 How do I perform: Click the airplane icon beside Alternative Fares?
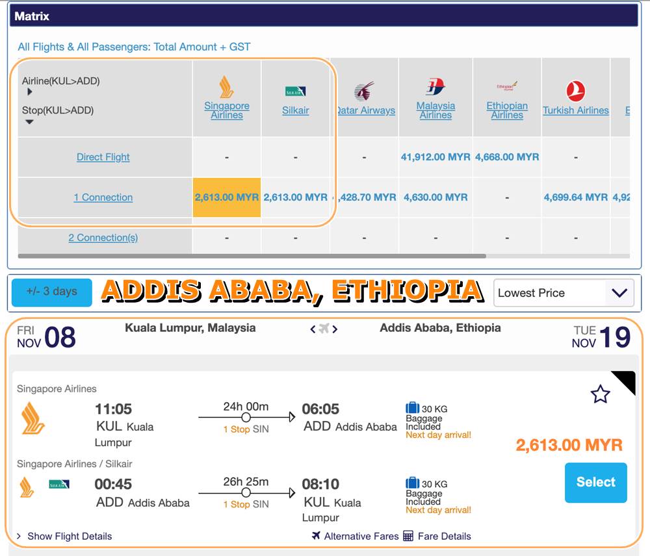[x=316, y=536]
